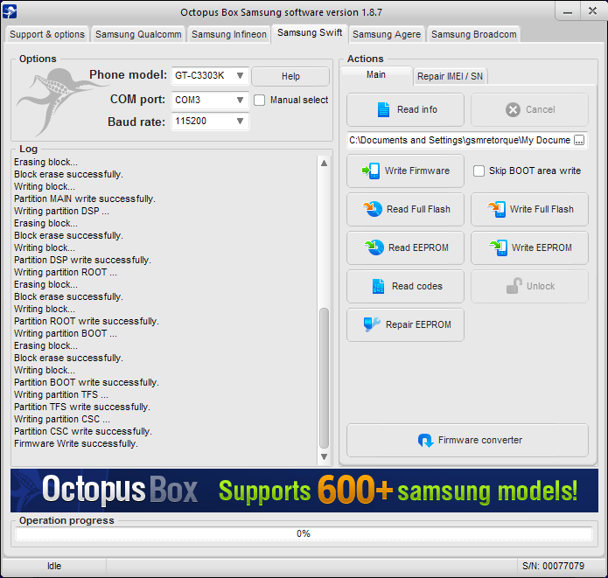
Task: Click the Firmware converter arrow icon
Action: click(x=425, y=441)
